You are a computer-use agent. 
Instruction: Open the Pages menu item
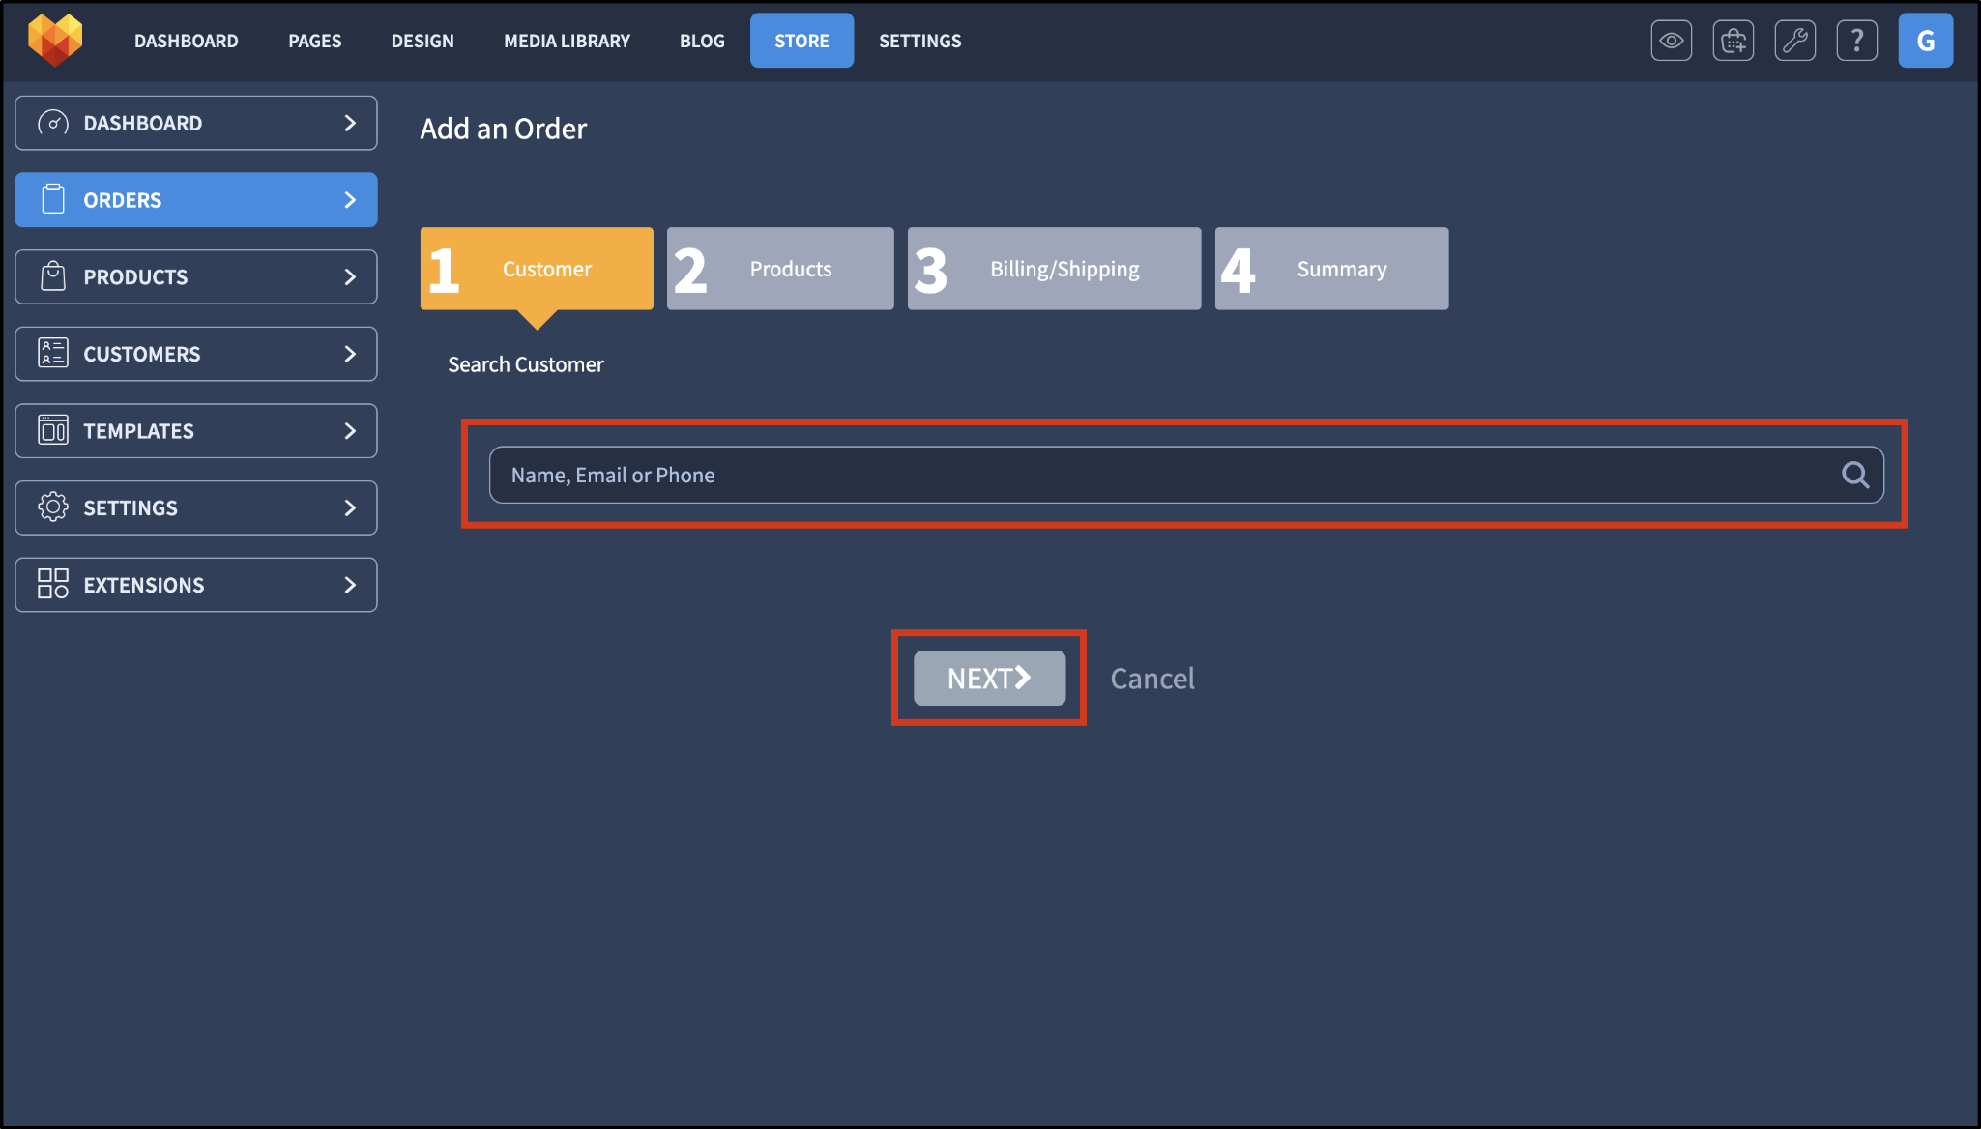pos(314,41)
